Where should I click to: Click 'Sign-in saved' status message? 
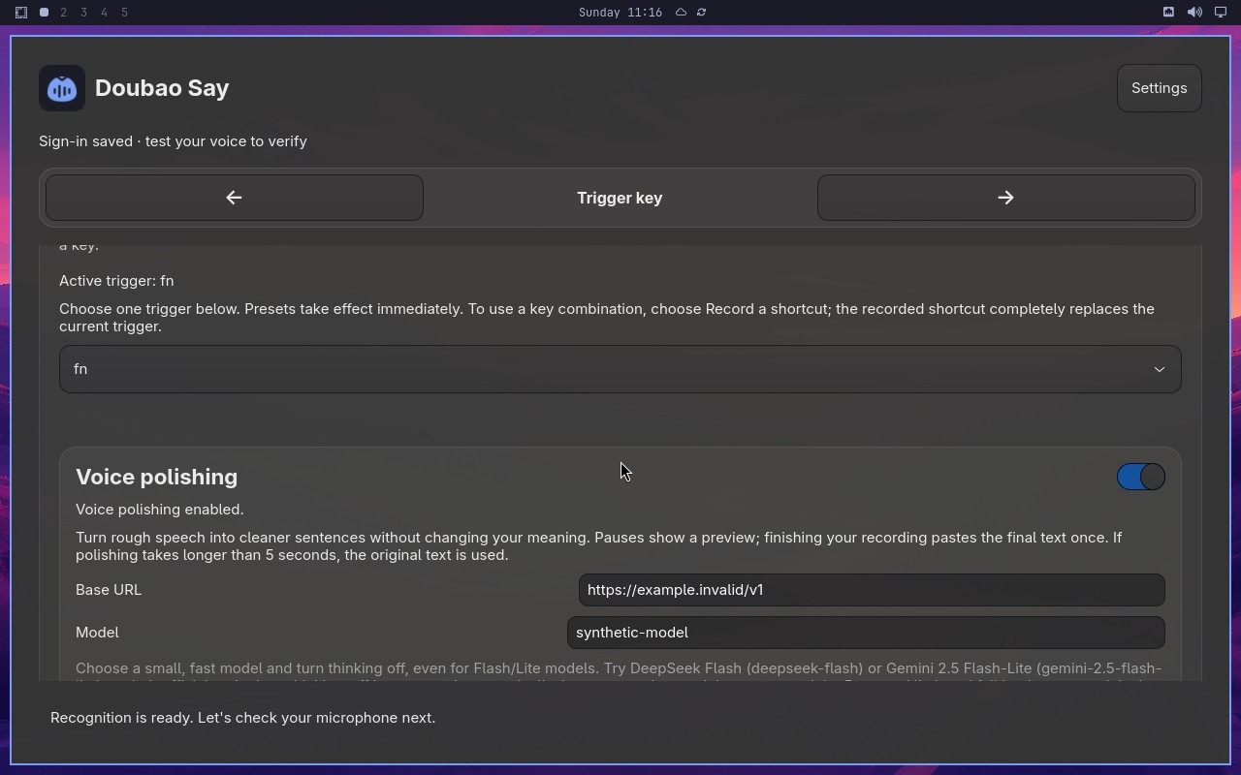click(x=173, y=141)
